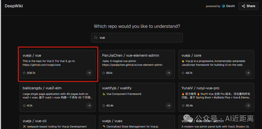Screen dimensions: 262x129
Task: Click arrow button on vuejs / vue card
Action: pyautogui.click(x=89, y=73)
